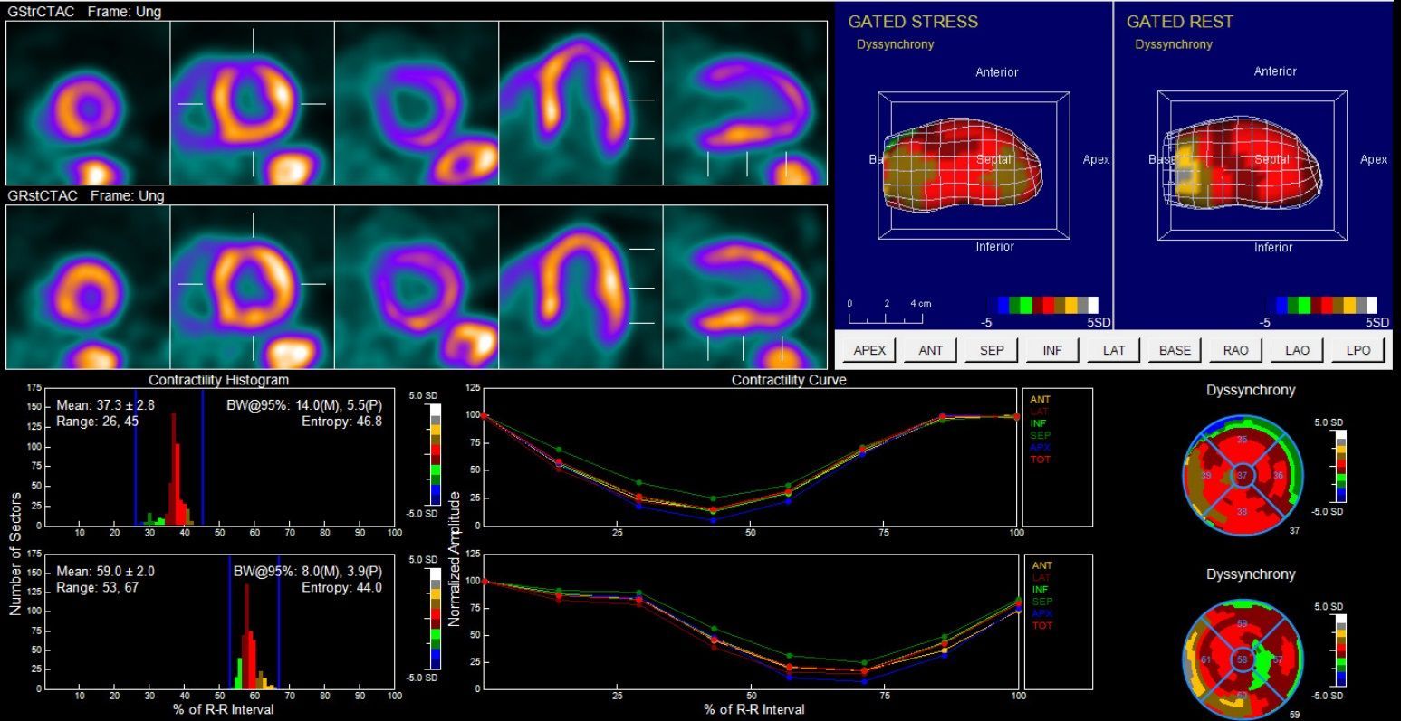Click the rest contractility curve plot

click(x=751, y=621)
